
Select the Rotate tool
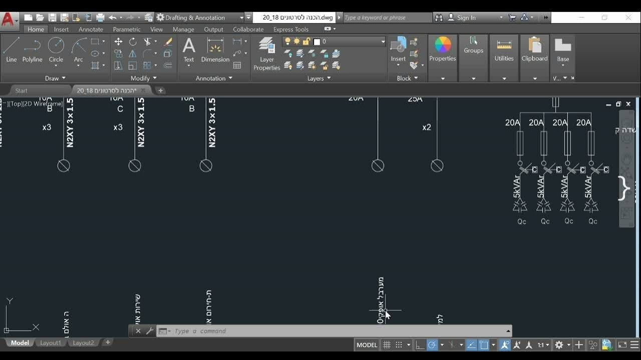[x=133, y=41]
